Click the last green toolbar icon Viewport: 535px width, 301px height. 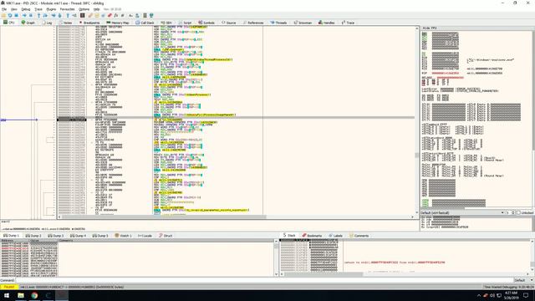pos(151,15)
